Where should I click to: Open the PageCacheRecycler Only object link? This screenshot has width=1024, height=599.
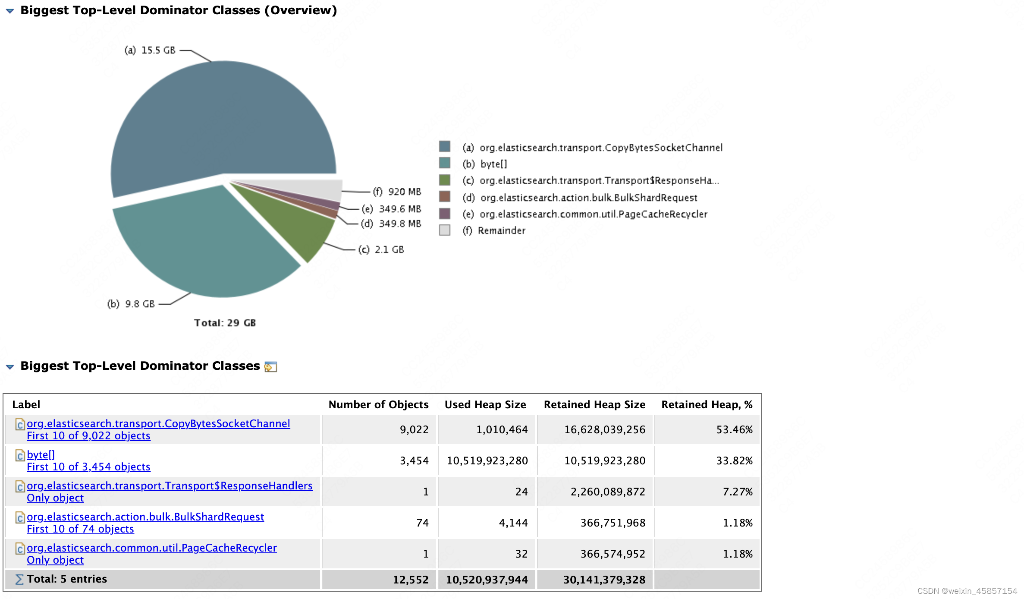pos(55,560)
